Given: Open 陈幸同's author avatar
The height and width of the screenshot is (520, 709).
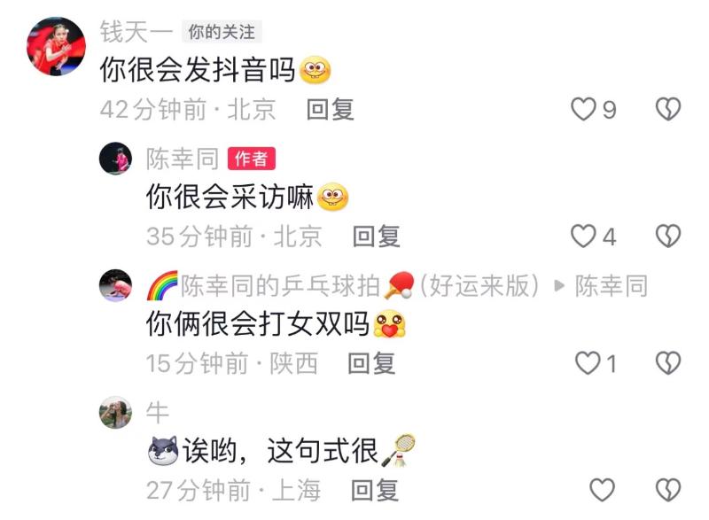Looking at the screenshot, I should pos(115,158).
